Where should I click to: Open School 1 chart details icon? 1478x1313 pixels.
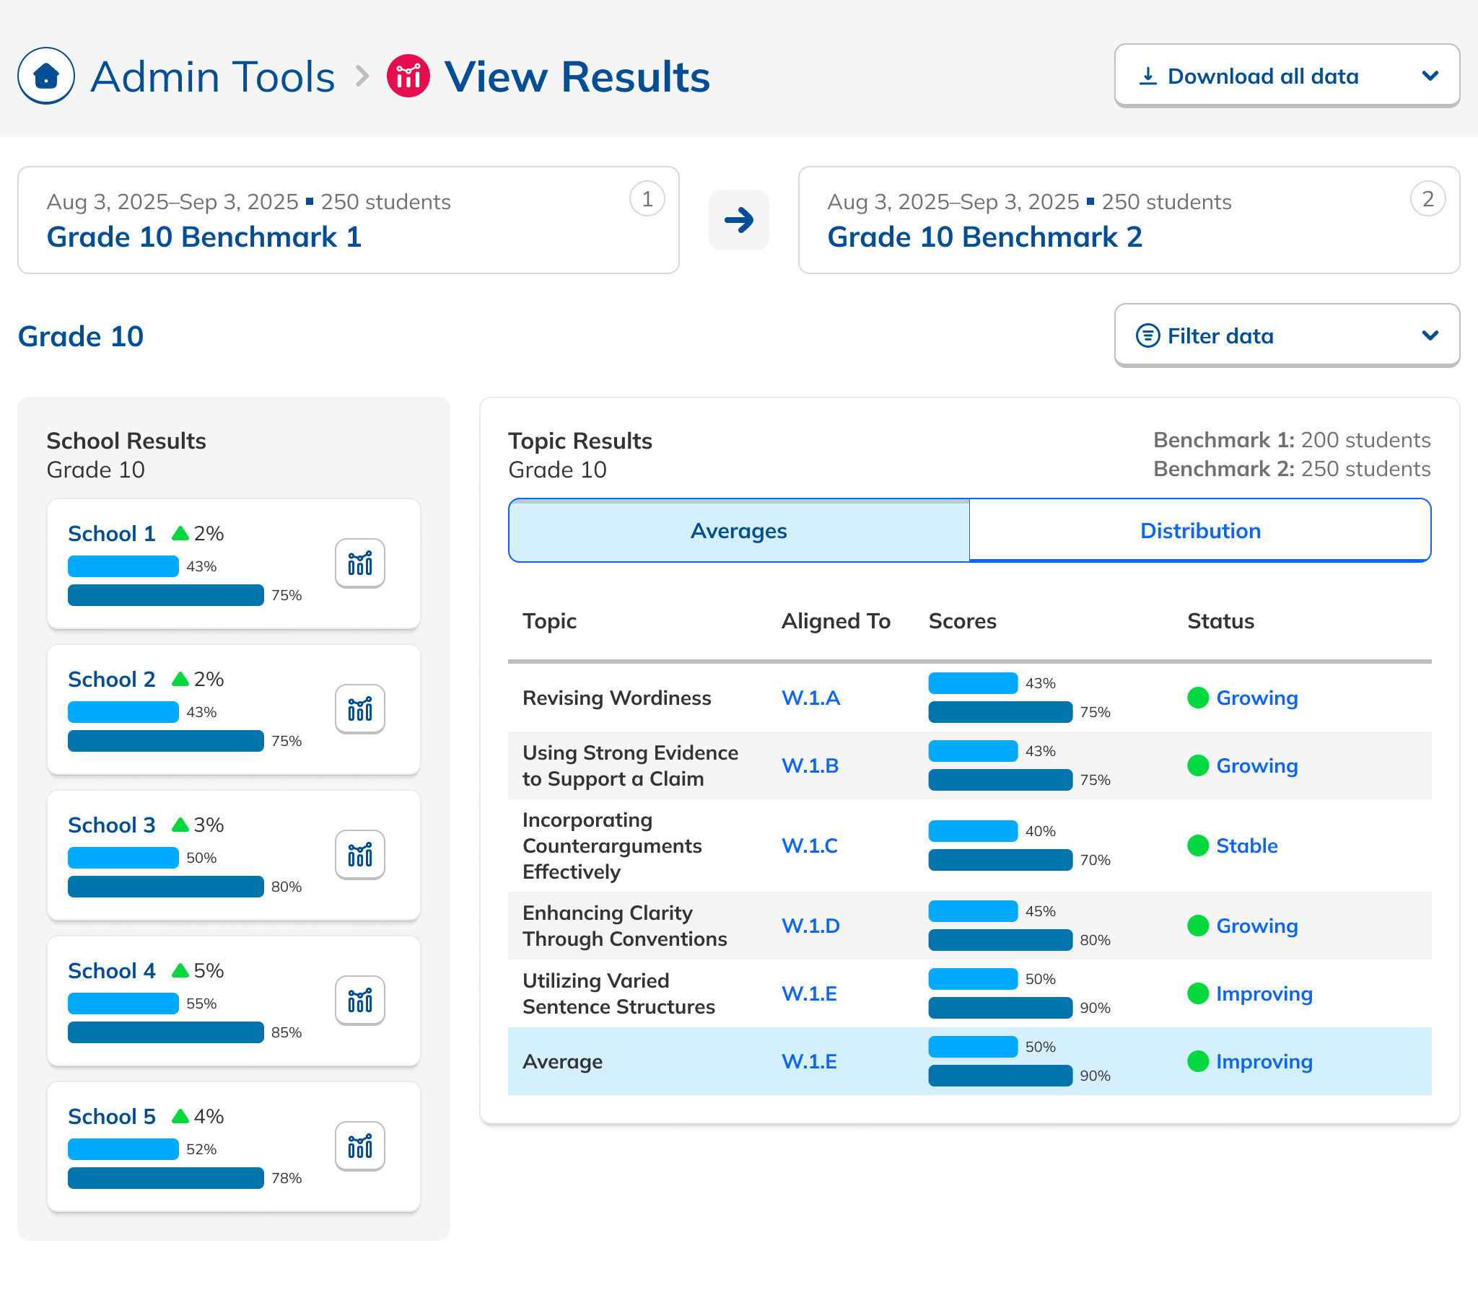click(359, 563)
